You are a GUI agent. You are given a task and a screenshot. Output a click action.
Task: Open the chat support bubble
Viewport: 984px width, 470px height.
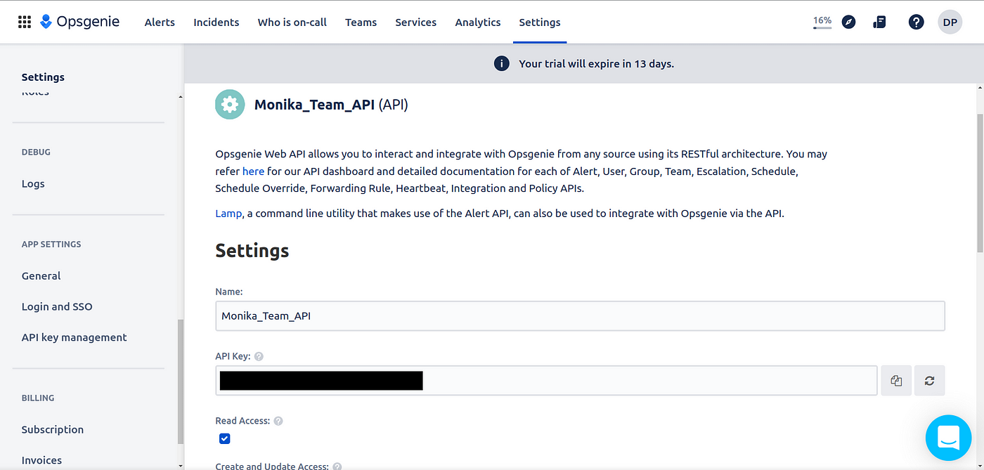[948, 438]
